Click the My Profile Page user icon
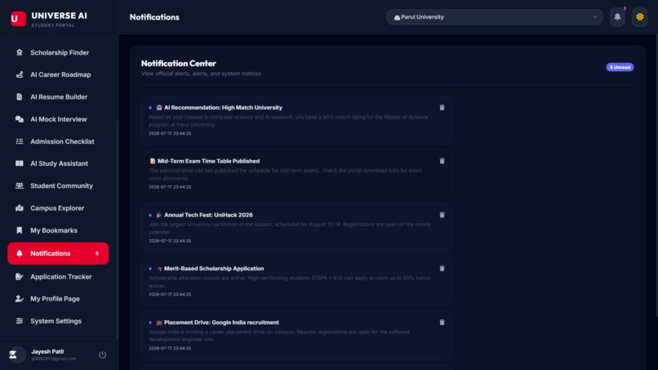Viewport: 658px width, 370px height. (x=20, y=299)
